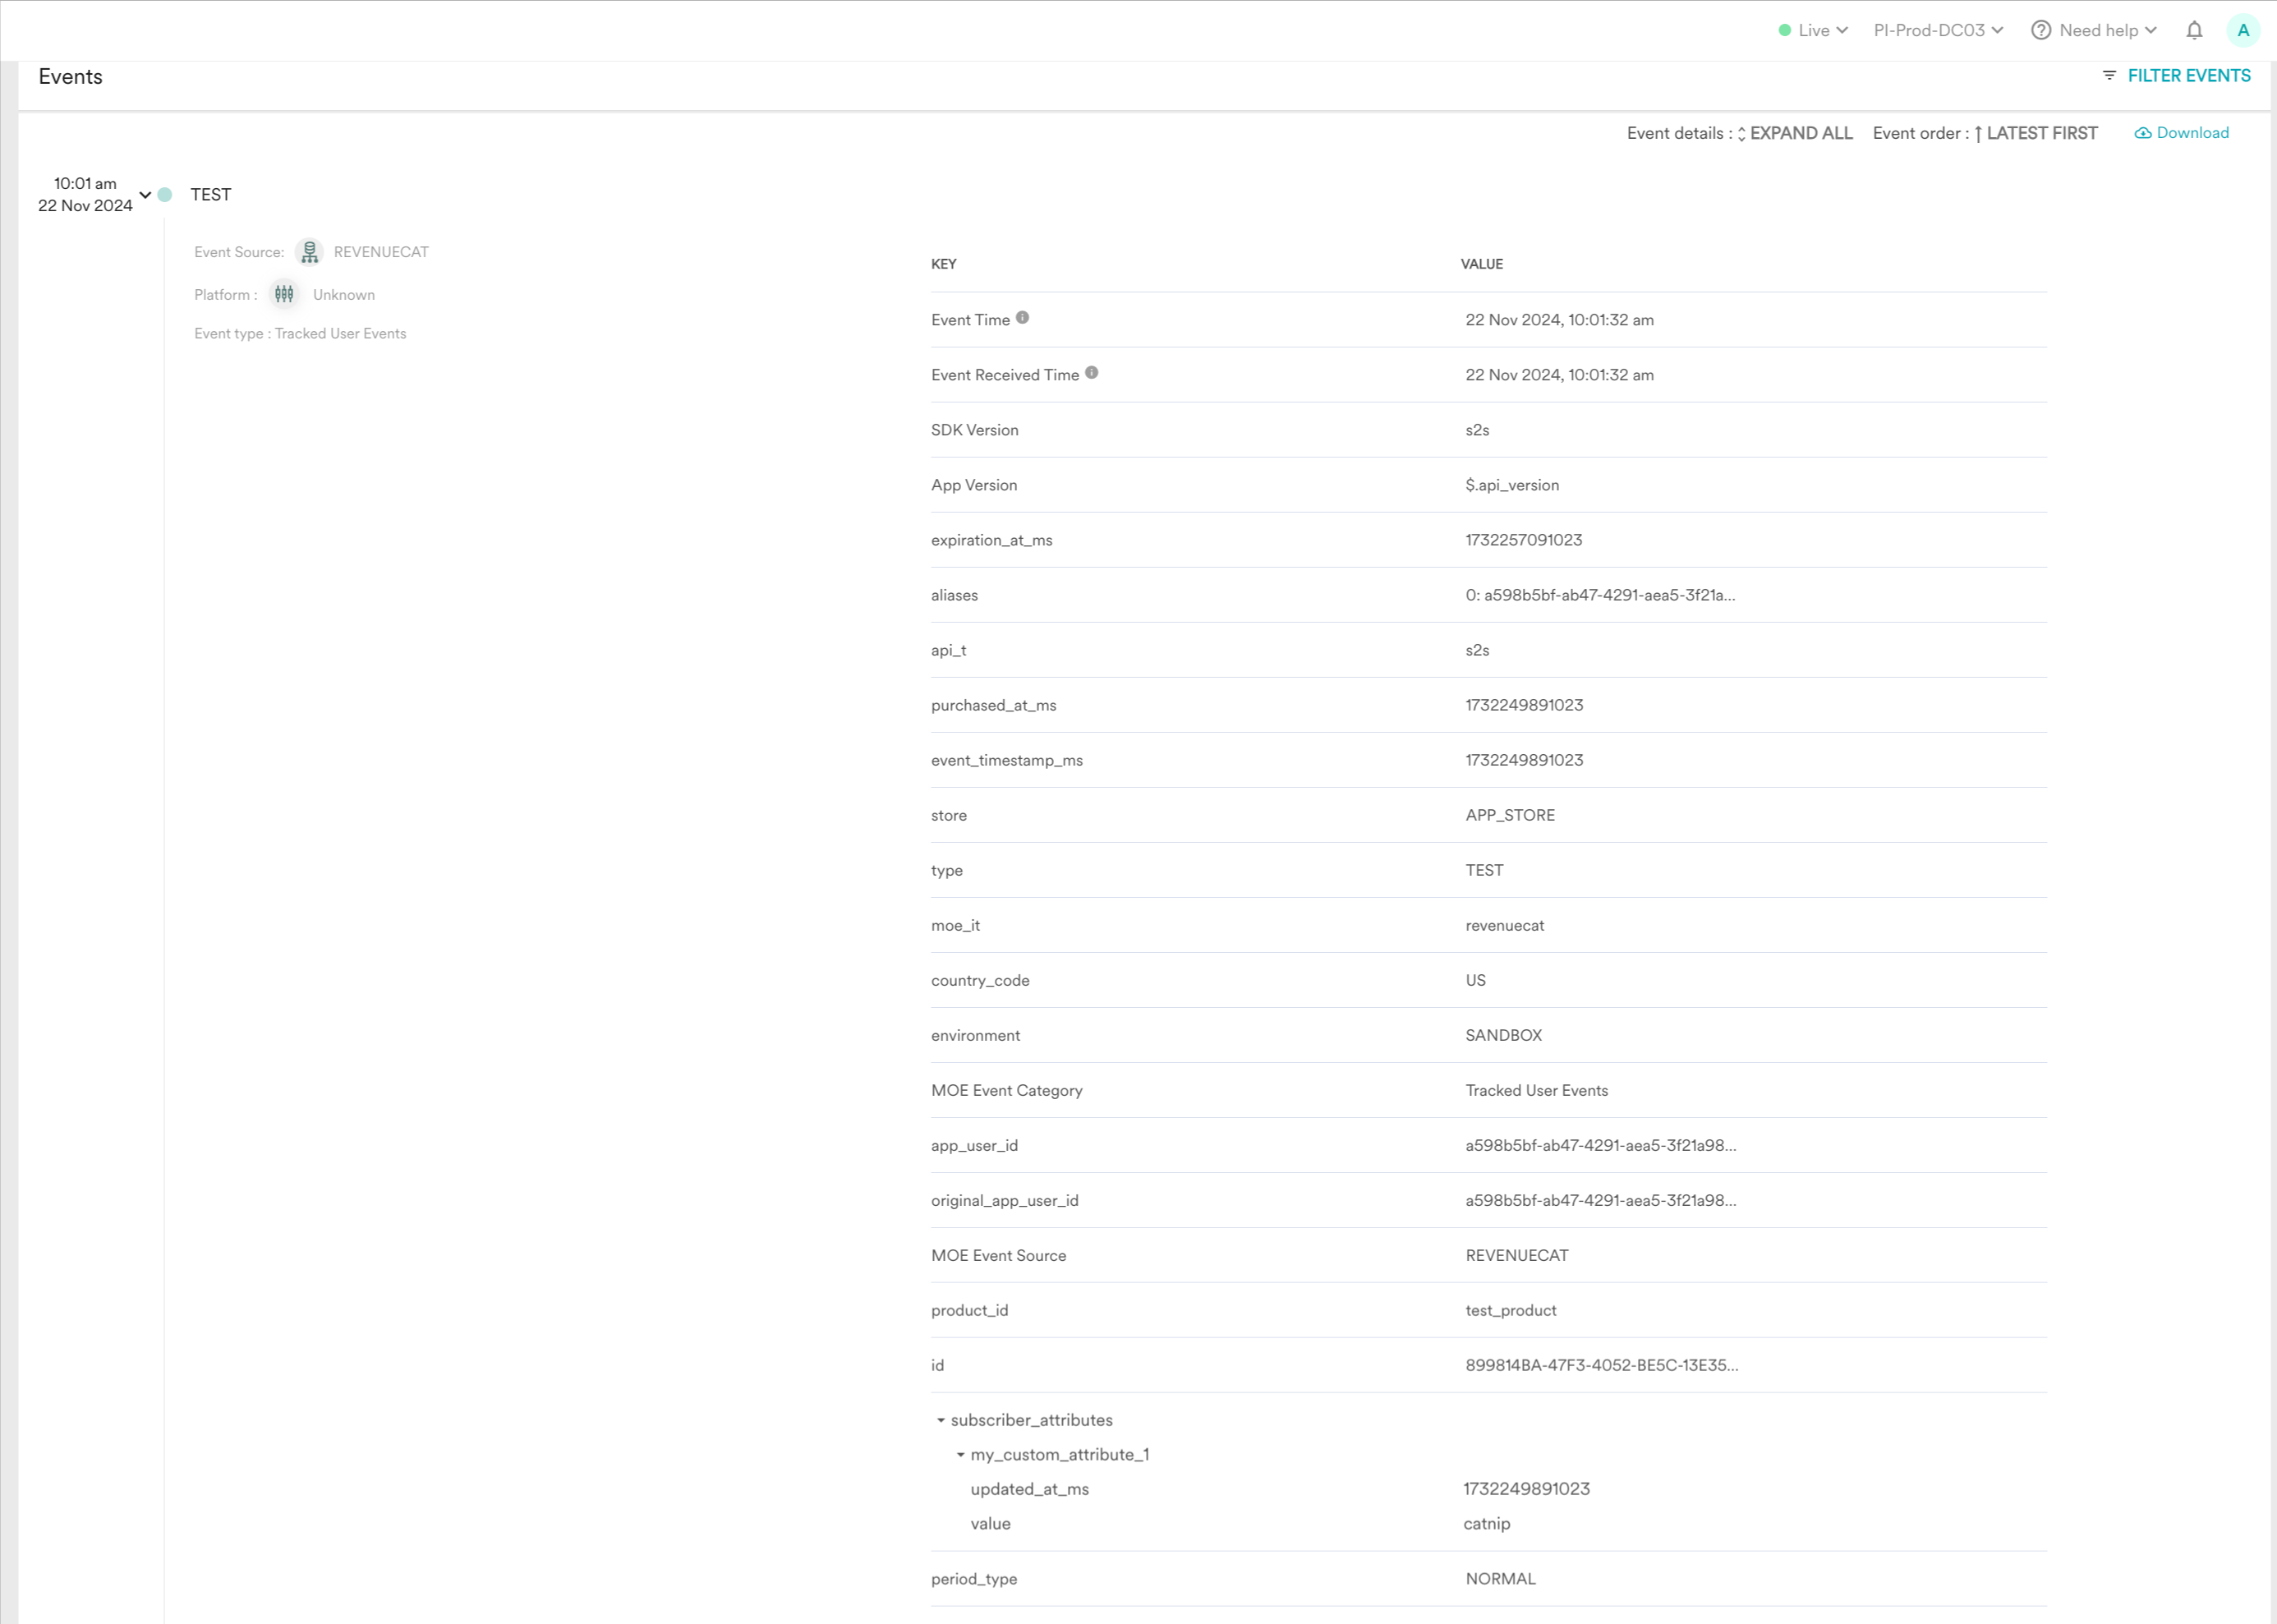Click the notification bell icon
The width and height of the screenshot is (2277, 1624).
click(x=2194, y=30)
